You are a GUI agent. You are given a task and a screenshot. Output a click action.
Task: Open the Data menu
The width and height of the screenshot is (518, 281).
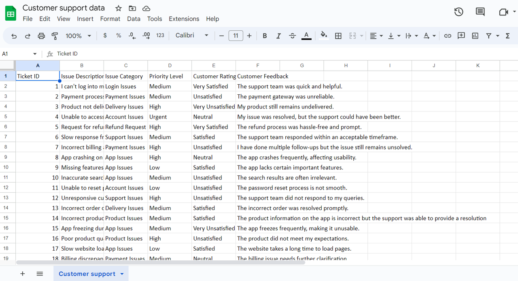(134, 19)
